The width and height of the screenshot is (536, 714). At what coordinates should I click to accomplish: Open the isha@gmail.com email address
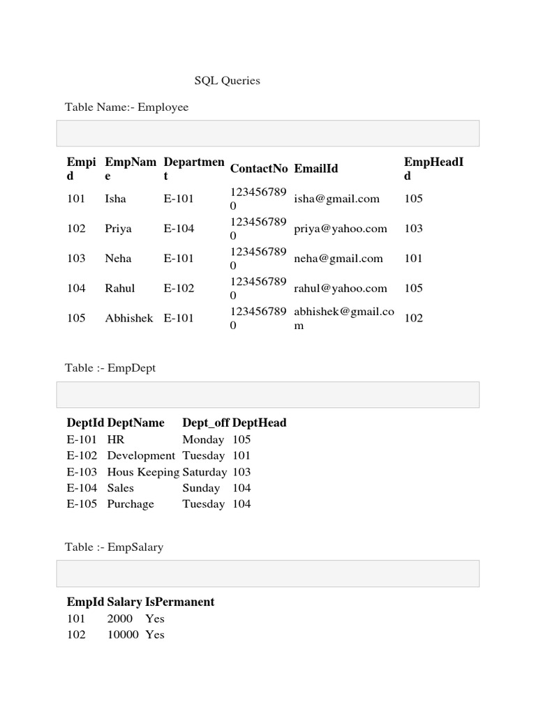337,199
